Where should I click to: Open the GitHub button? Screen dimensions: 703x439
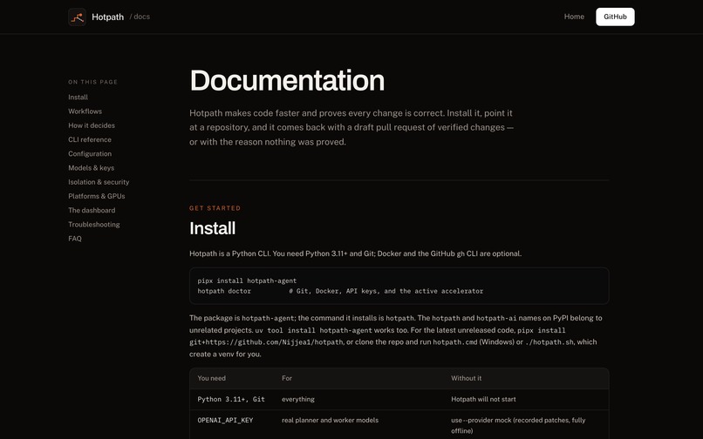click(x=615, y=17)
